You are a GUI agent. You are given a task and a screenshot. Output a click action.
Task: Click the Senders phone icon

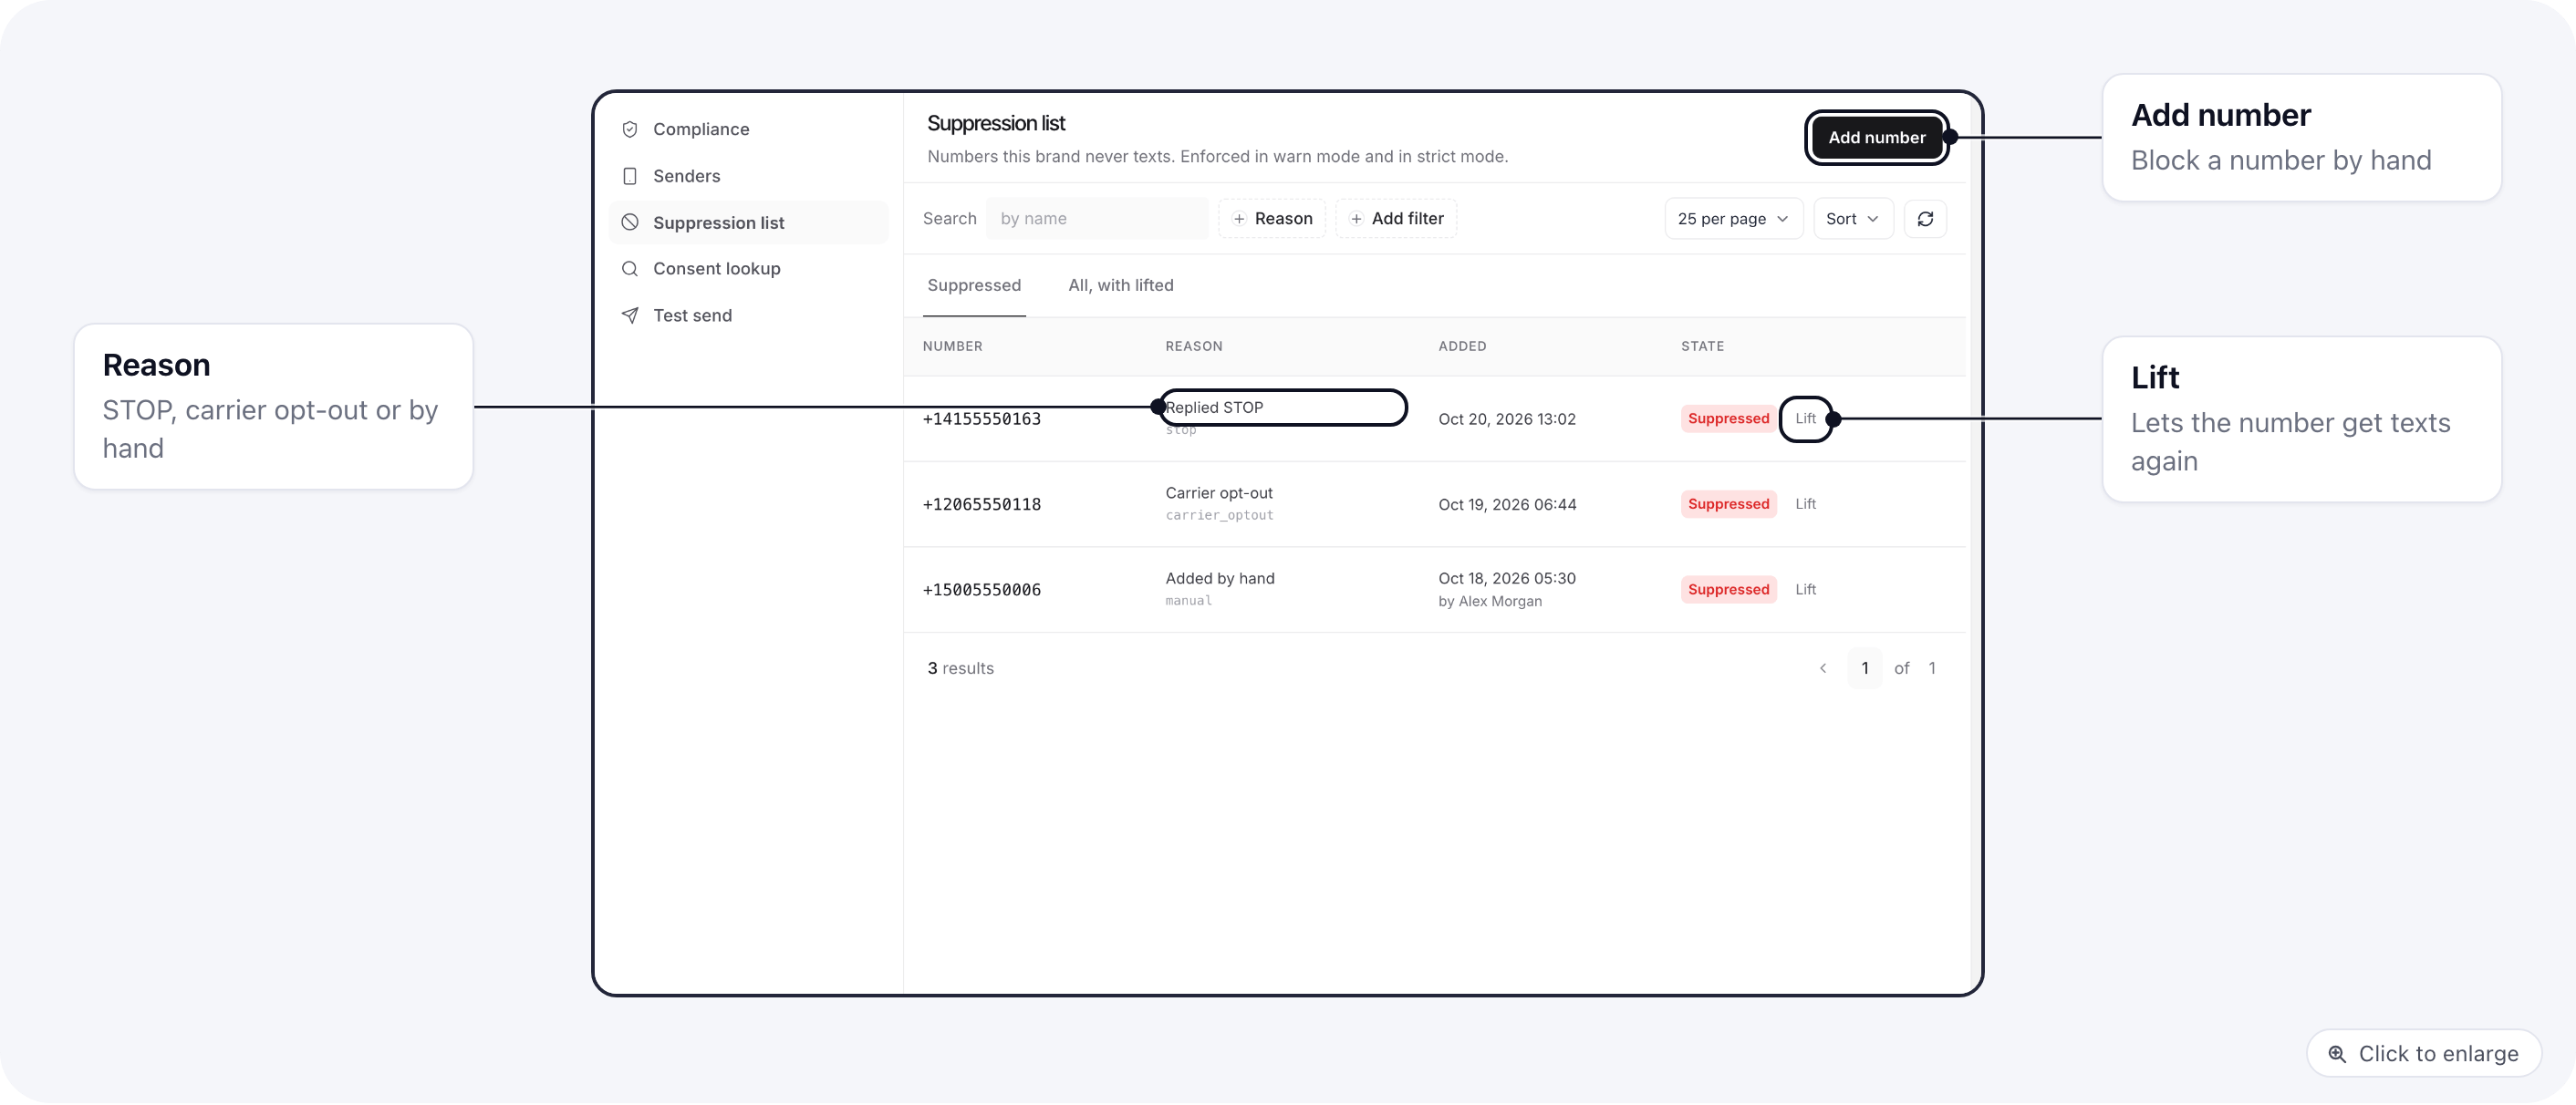[629, 176]
